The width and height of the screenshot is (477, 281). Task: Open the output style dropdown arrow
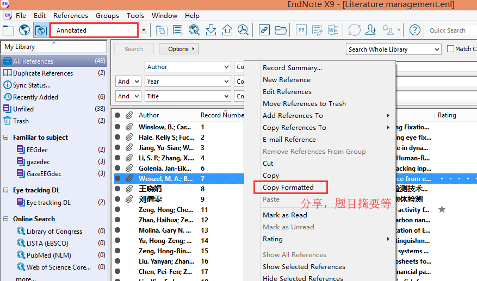pos(144,30)
